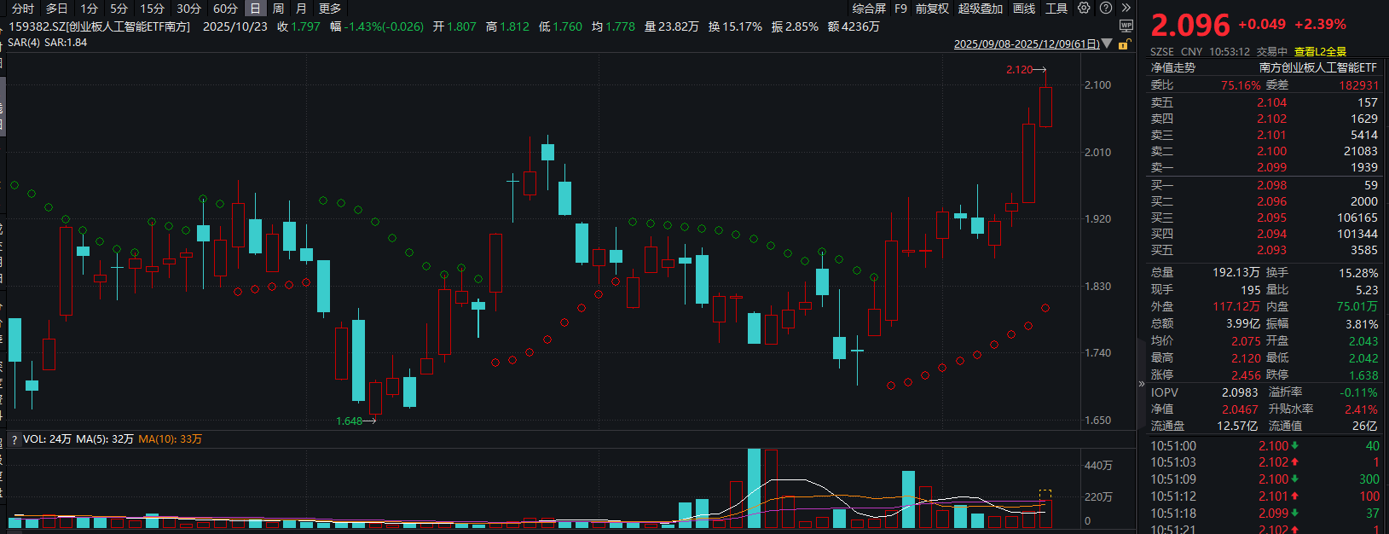The height and width of the screenshot is (534, 1389).
Task: Click the 2.120 high price marker
Action: pos(1026,70)
